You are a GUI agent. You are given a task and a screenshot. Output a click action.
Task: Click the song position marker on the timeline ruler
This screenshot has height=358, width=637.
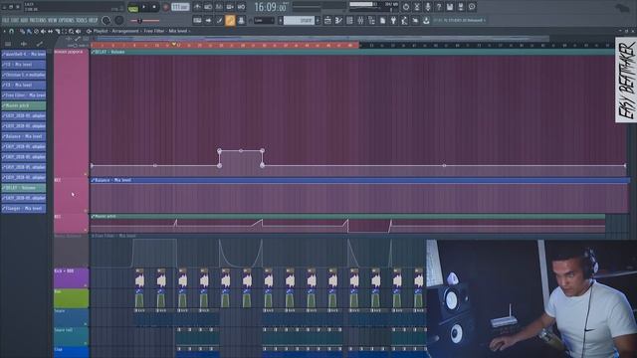(x=174, y=44)
